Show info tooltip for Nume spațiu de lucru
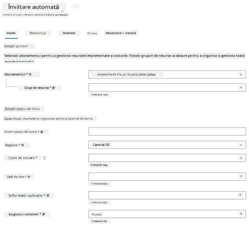The height and width of the screenshot is (226, 249). point(42,132)
